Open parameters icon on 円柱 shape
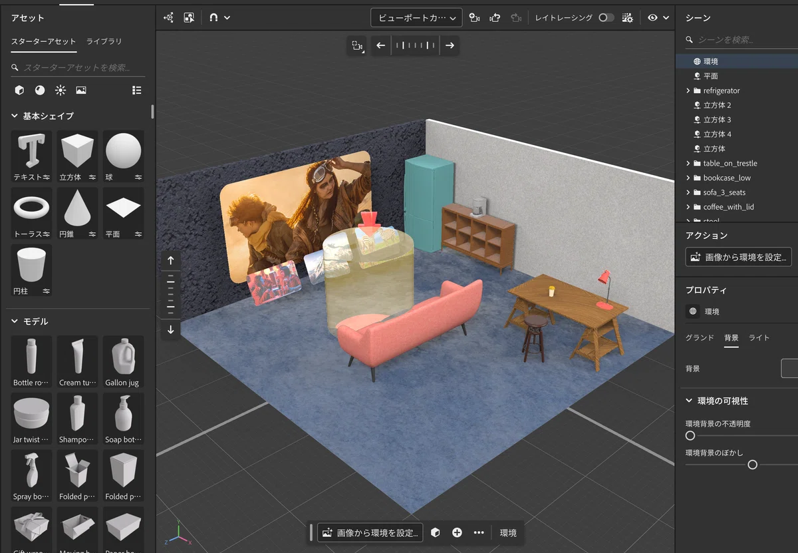Screen dimensions: 798x553 tap(47, 291)
